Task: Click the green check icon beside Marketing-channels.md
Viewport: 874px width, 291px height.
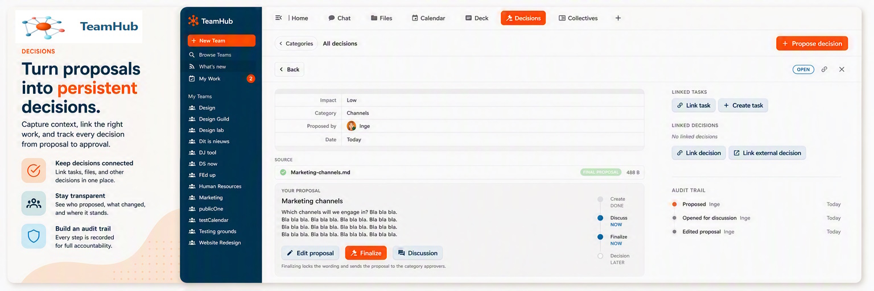Action: (x=283, y=172)
